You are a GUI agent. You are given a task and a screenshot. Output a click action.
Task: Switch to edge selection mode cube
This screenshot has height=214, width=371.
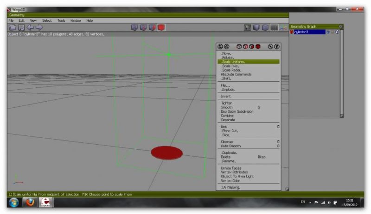[x=143, y=28]
